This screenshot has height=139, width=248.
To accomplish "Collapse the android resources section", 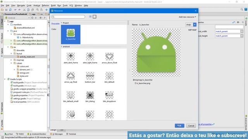I will coord(62,46).
